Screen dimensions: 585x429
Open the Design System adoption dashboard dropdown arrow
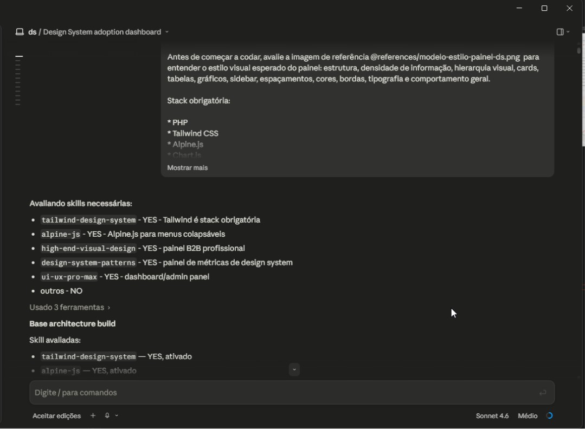(x=167, y=32)
